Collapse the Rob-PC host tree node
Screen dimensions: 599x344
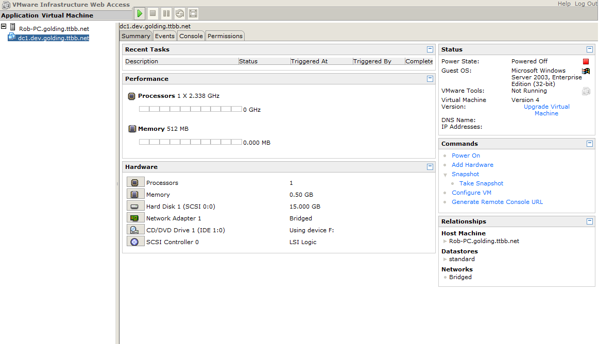(4, 27)
